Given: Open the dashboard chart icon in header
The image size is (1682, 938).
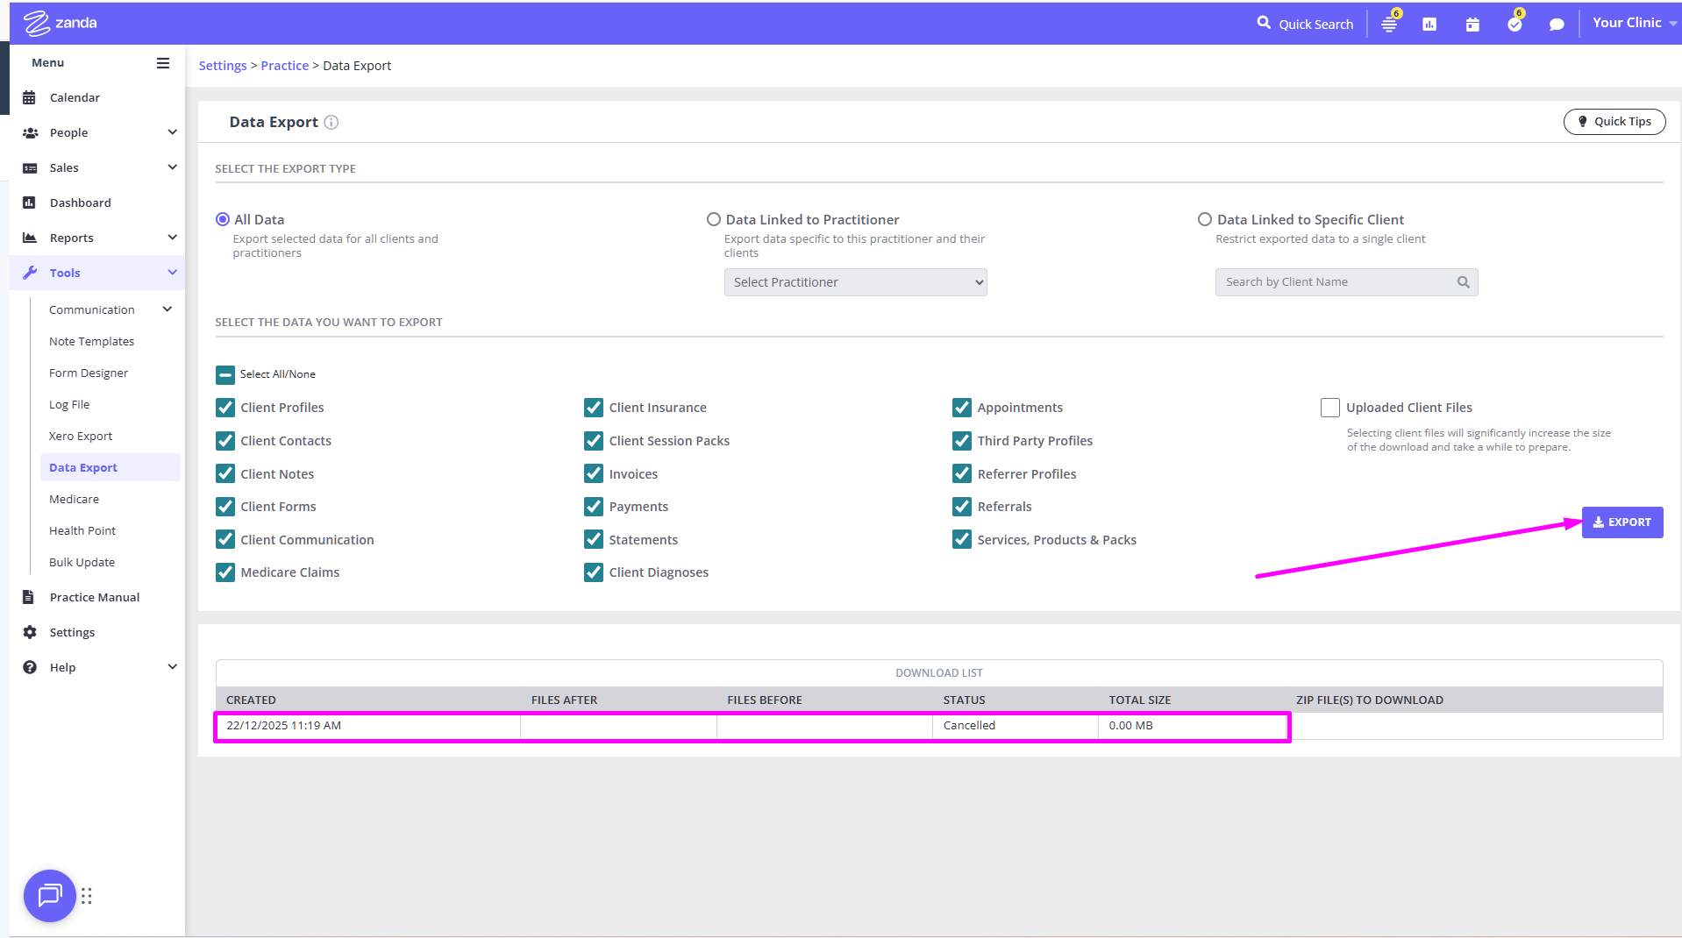Looking at the screenshot, I should tap(1429, 25).
